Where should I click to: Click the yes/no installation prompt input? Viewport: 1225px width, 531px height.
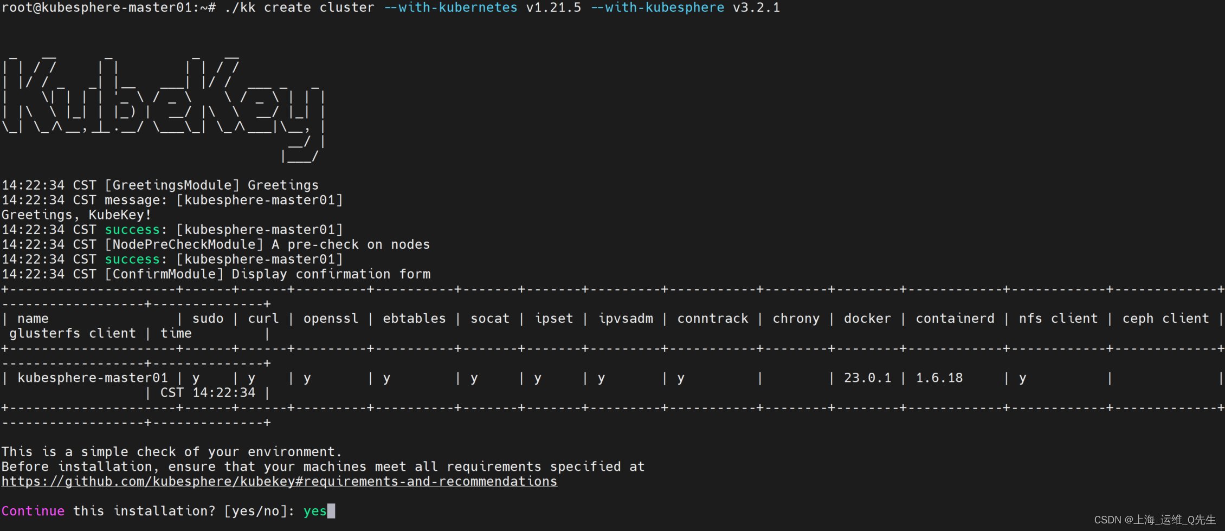pos(319,511)
